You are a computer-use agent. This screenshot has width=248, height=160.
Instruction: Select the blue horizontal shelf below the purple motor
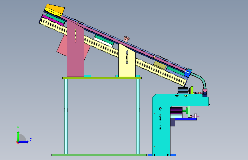click(186, 119)
